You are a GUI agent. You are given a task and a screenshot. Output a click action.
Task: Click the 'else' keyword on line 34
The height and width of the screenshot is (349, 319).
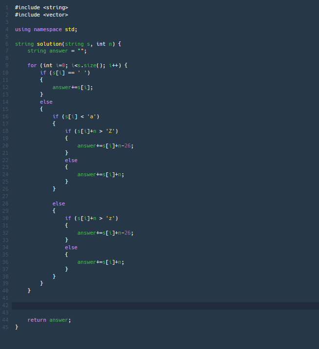pos(71,247)
